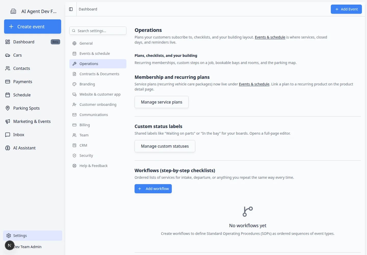Click the Billing card icon
Screen dimensions: 367x255
[74, 125]
